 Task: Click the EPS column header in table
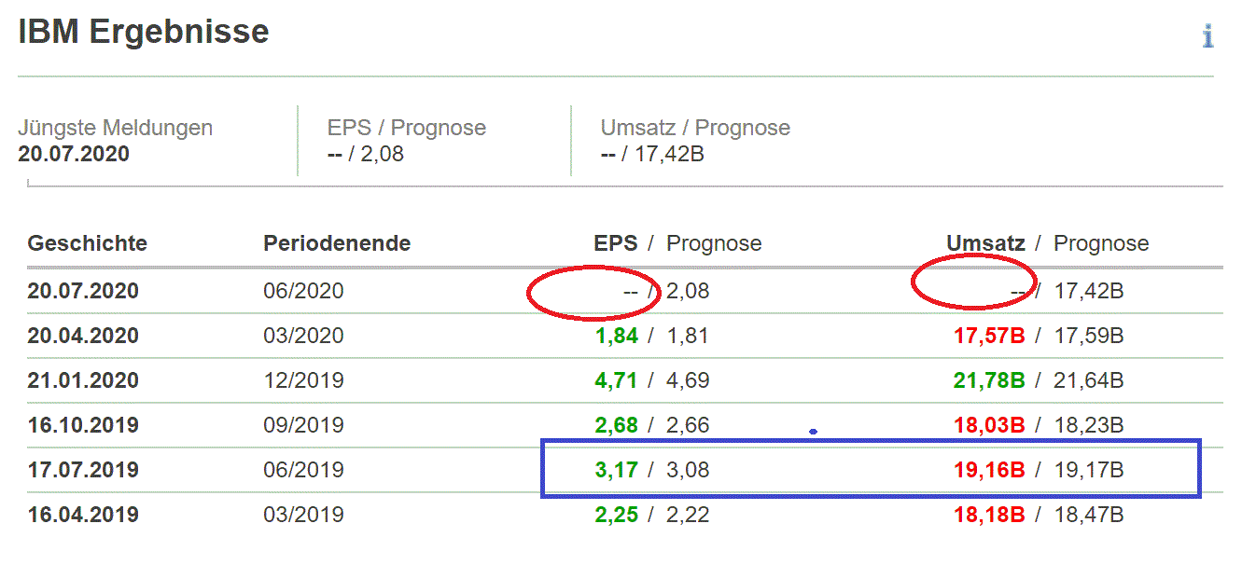[x=616, y=244]
